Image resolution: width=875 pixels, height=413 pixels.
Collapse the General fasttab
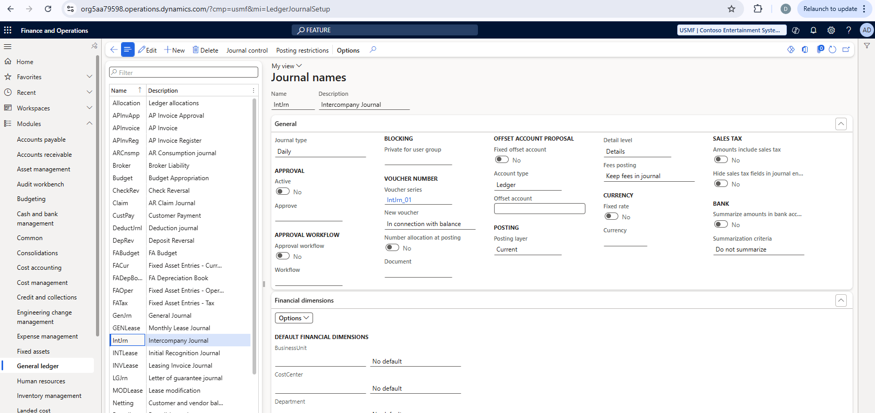(x=841, y=124)
